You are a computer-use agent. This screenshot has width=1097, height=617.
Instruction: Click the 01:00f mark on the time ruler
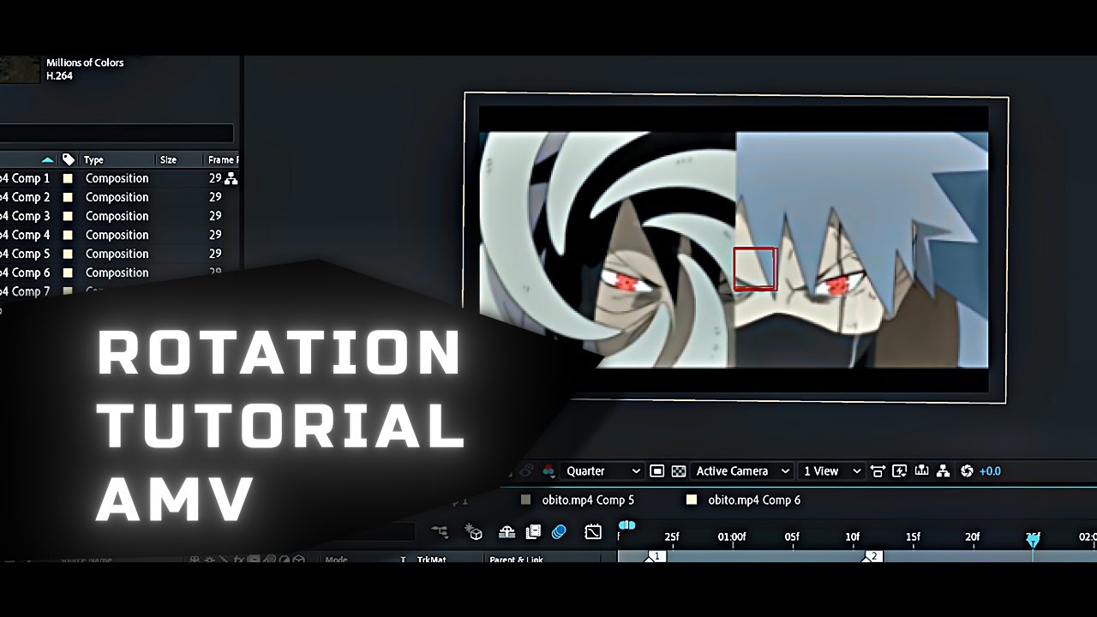click(732, 537)
